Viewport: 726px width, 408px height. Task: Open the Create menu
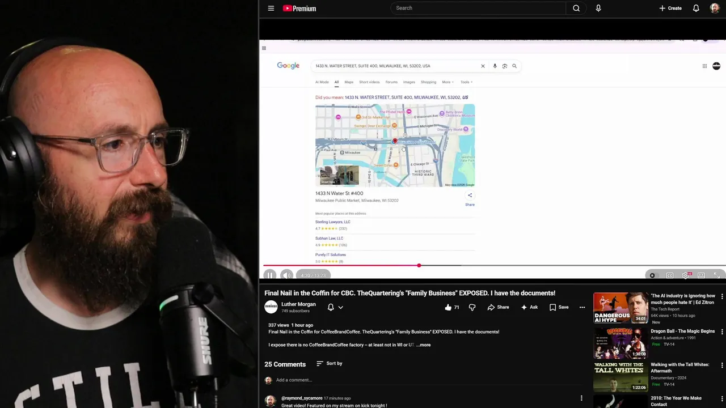pyautogui.click(x=670, y=8)
